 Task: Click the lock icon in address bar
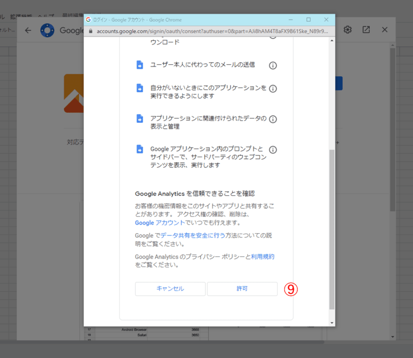90,31
